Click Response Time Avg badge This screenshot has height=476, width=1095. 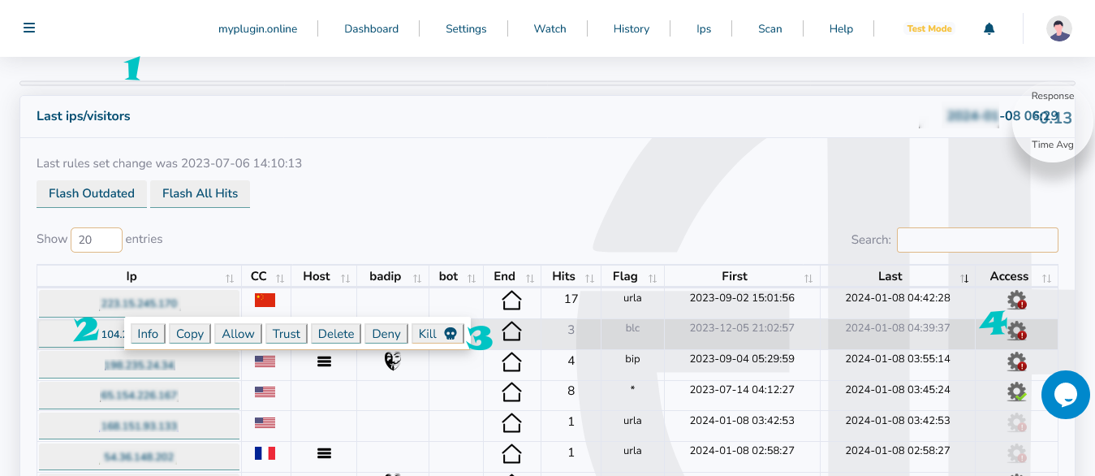(1053, 120)
